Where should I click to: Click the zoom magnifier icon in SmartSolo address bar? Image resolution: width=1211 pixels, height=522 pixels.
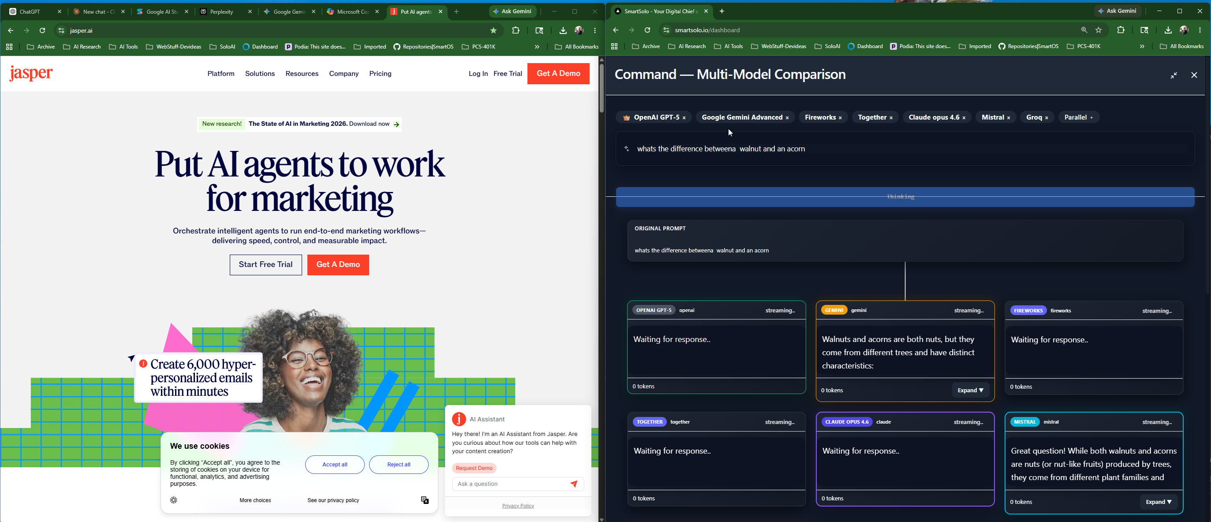tap(1084, 30)
